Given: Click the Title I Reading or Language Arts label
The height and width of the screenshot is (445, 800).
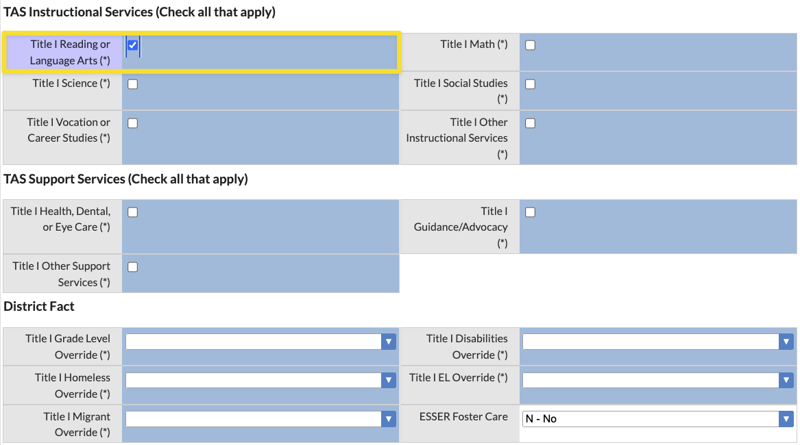Looking at the screenshot, I should (70, 53).
